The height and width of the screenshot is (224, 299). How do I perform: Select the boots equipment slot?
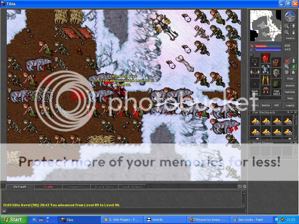coord(266,91)
